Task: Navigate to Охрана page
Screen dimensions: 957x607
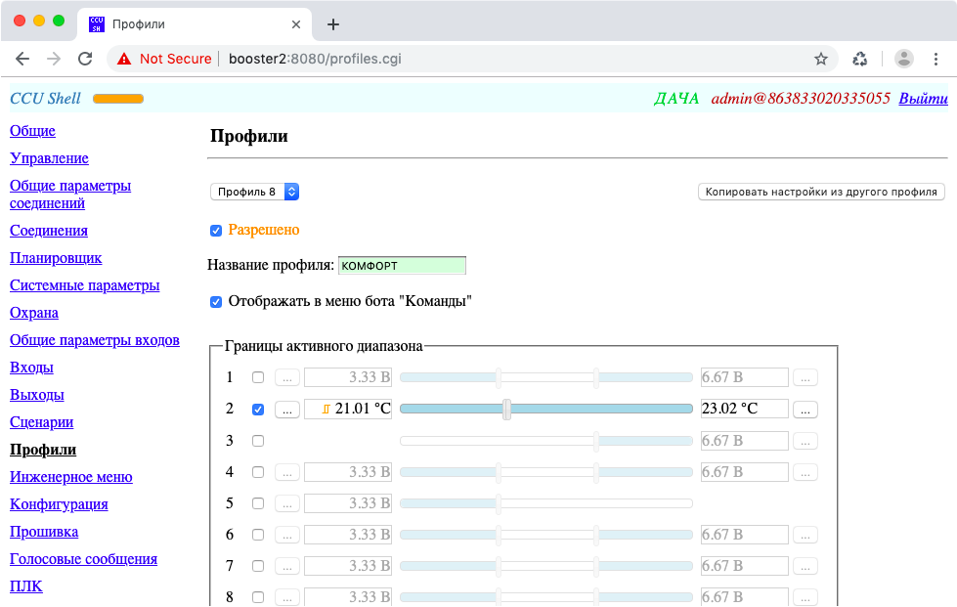Action: [x=34, y=313]
